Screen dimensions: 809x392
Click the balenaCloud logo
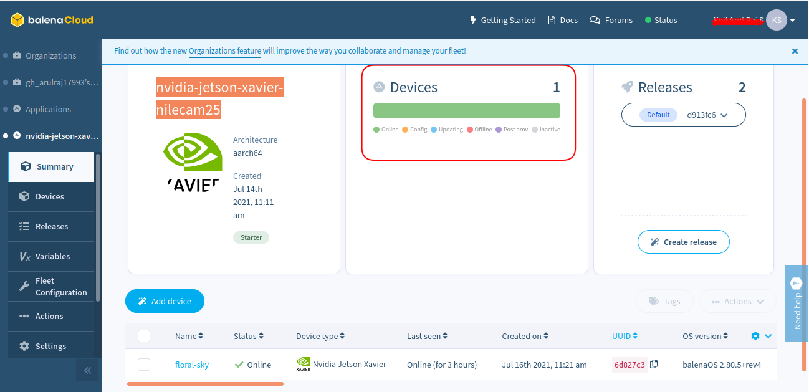52,20
